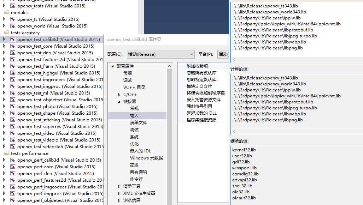Click left arrow of dependencies edit box scrollbar
This screenshot has height=205, width=363.
point(234,59)
